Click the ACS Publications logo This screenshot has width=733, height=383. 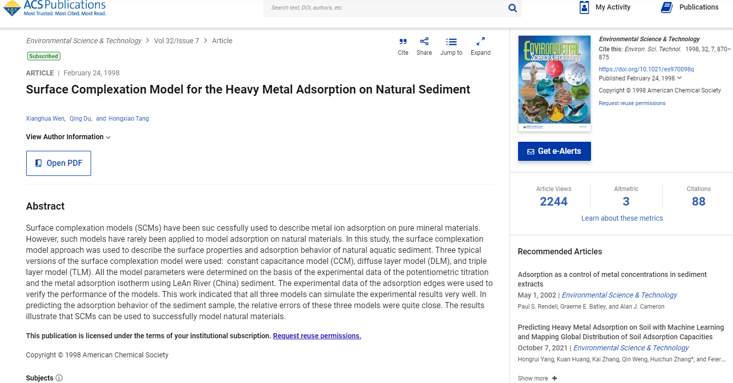[x=54, y=8]
